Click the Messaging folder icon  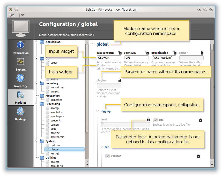click(x=42, y=96)
